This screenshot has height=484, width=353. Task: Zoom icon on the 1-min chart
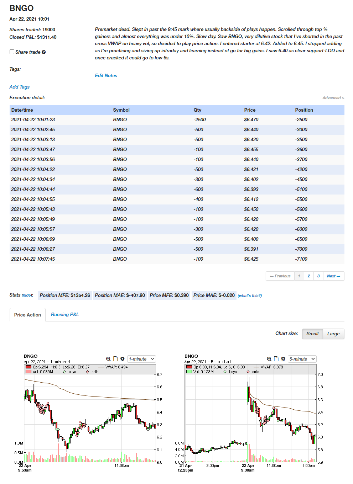pos(108,359)
